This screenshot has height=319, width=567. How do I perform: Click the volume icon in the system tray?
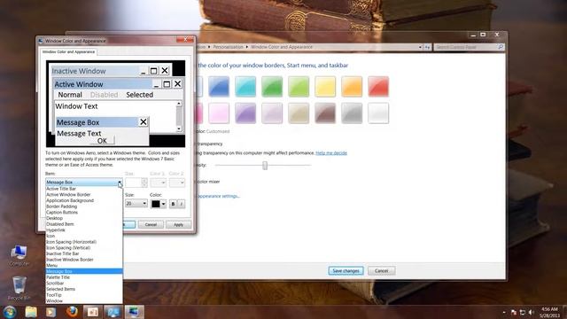click(532, 312)
